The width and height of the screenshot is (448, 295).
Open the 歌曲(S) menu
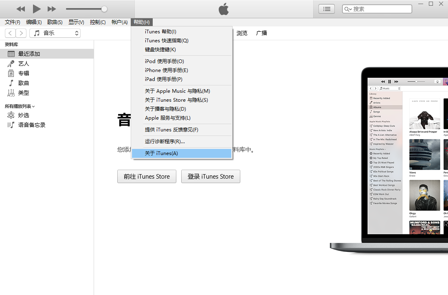(55, 22)
